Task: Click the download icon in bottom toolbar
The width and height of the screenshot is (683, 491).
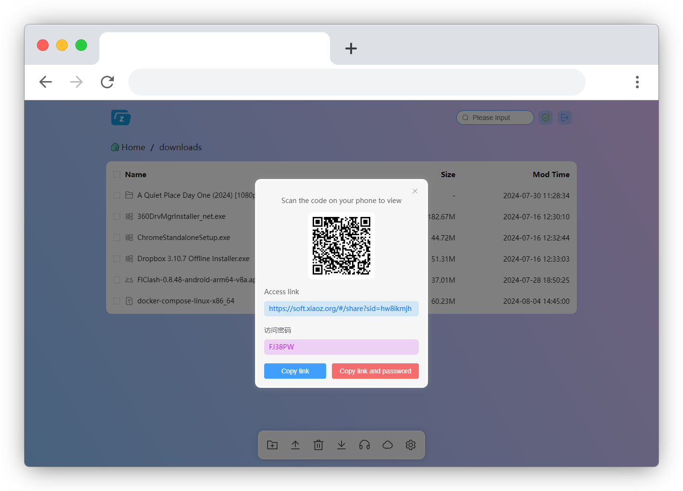Action: point(341,445)
